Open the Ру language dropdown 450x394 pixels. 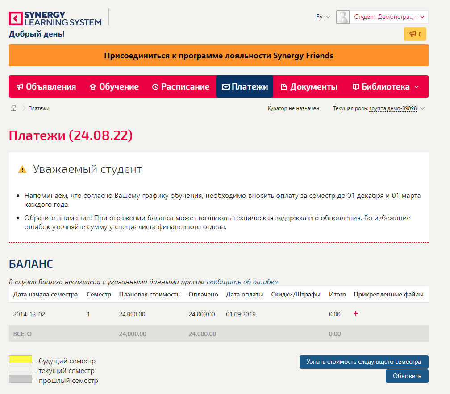click(x=323, y=17)
